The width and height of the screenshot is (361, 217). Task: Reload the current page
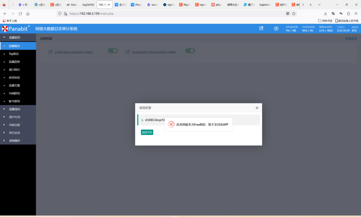(20, 14)
